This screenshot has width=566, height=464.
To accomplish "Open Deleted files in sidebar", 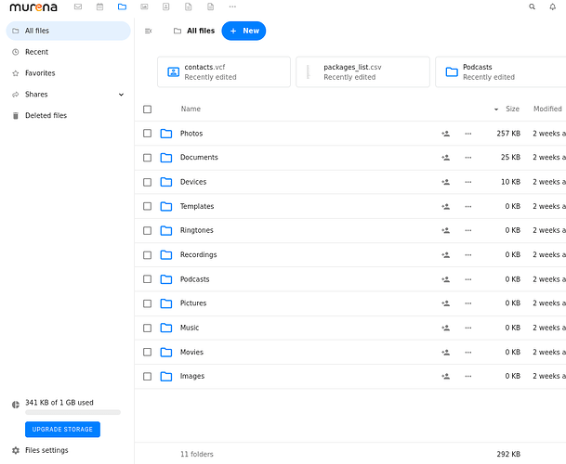I will [x=68, y=116].
